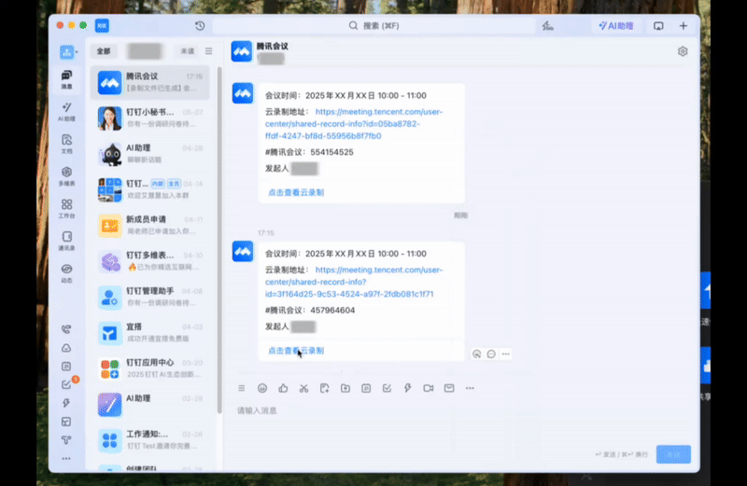This screenshot has height=486, width=747.
Task: Open the 文档 documents sidebar section
Action: click(x=66, y=144)
